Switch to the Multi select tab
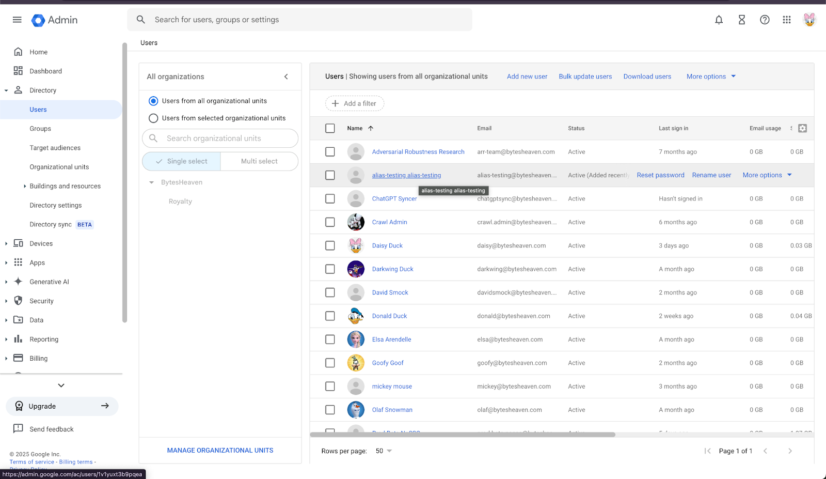This screenshot has width=826, height=479. (x=259, y=161)
